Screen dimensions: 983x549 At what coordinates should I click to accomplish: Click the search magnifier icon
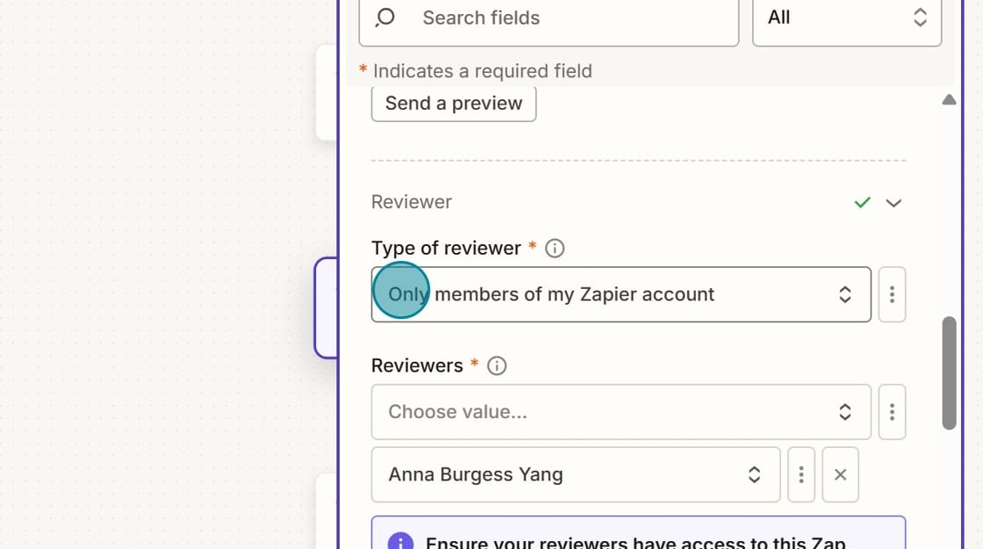pyautogui.click(x=385, y=18)
